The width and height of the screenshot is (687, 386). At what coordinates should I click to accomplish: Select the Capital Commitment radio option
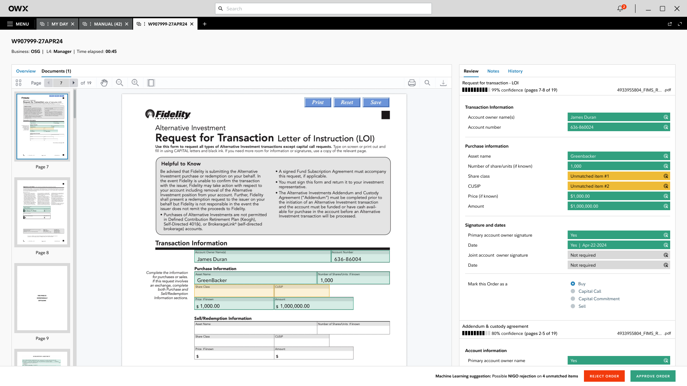(x=573, y=299)
